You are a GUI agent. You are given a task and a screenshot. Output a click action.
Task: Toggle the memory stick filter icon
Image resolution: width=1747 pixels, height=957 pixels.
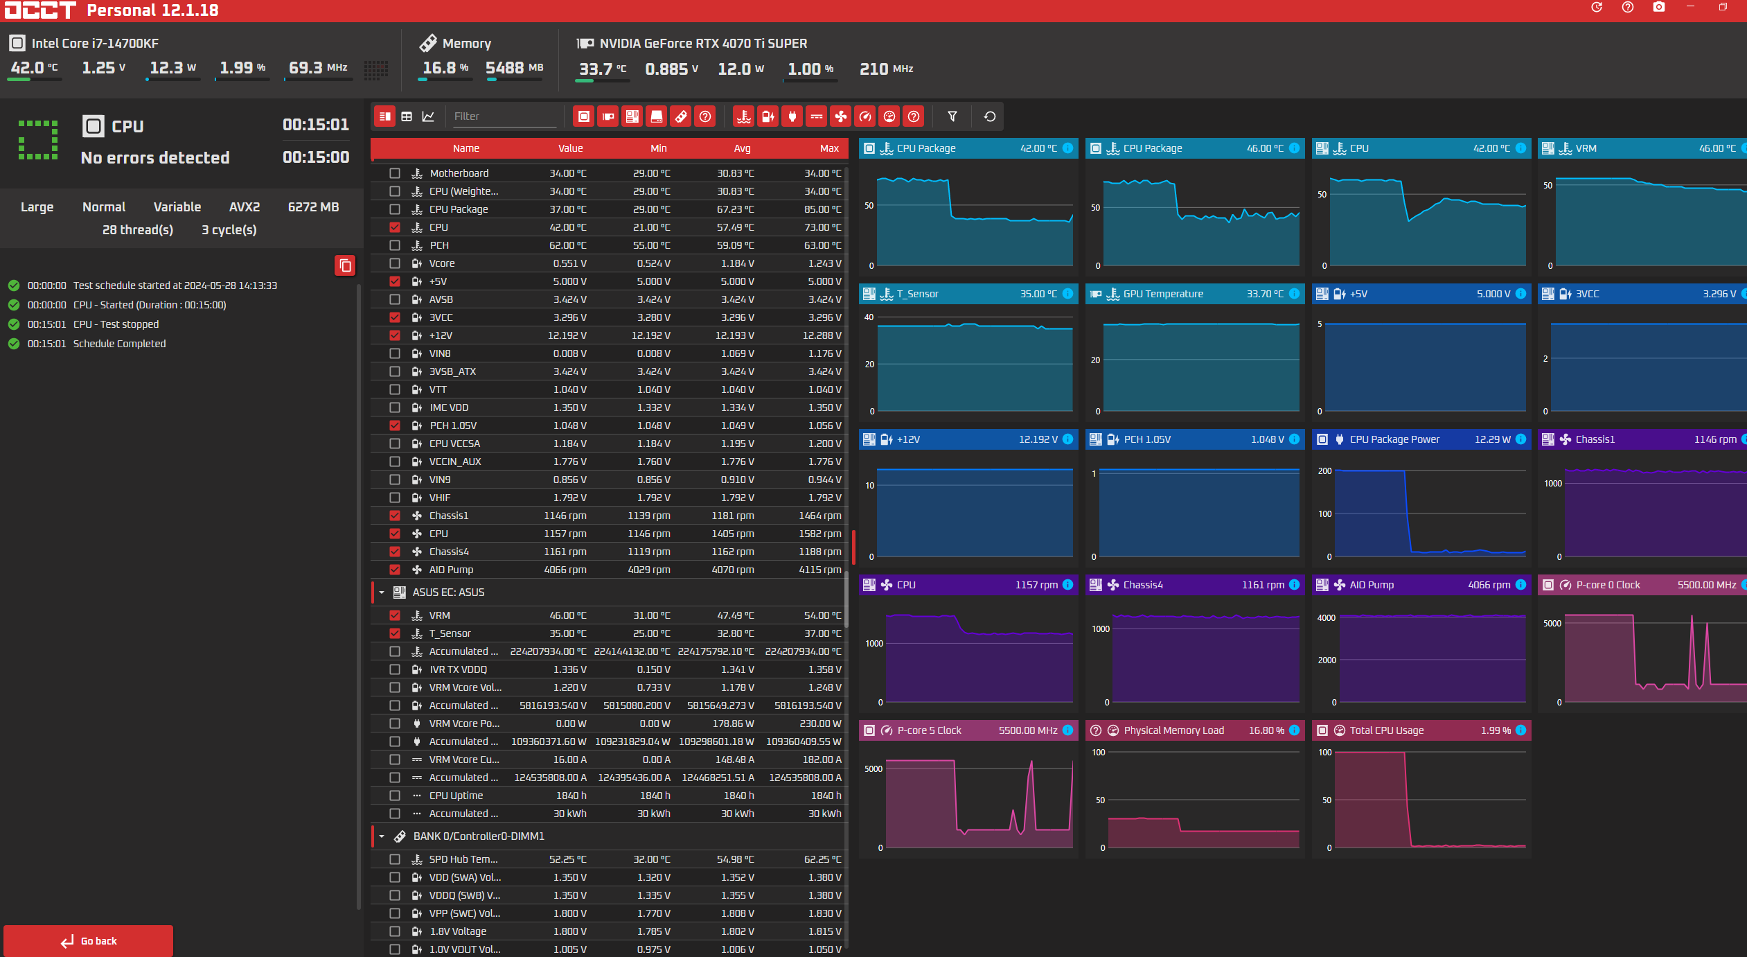coord(681,116)
